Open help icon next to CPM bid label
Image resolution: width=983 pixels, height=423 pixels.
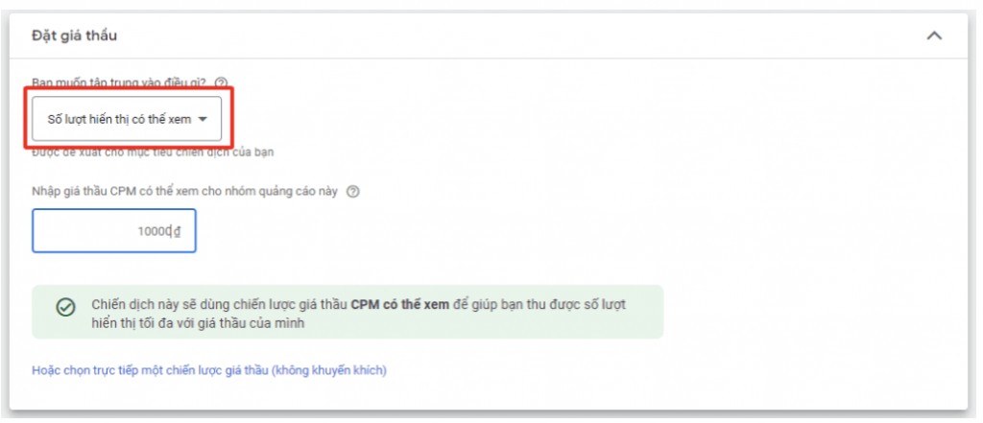[x=353, y=191]
